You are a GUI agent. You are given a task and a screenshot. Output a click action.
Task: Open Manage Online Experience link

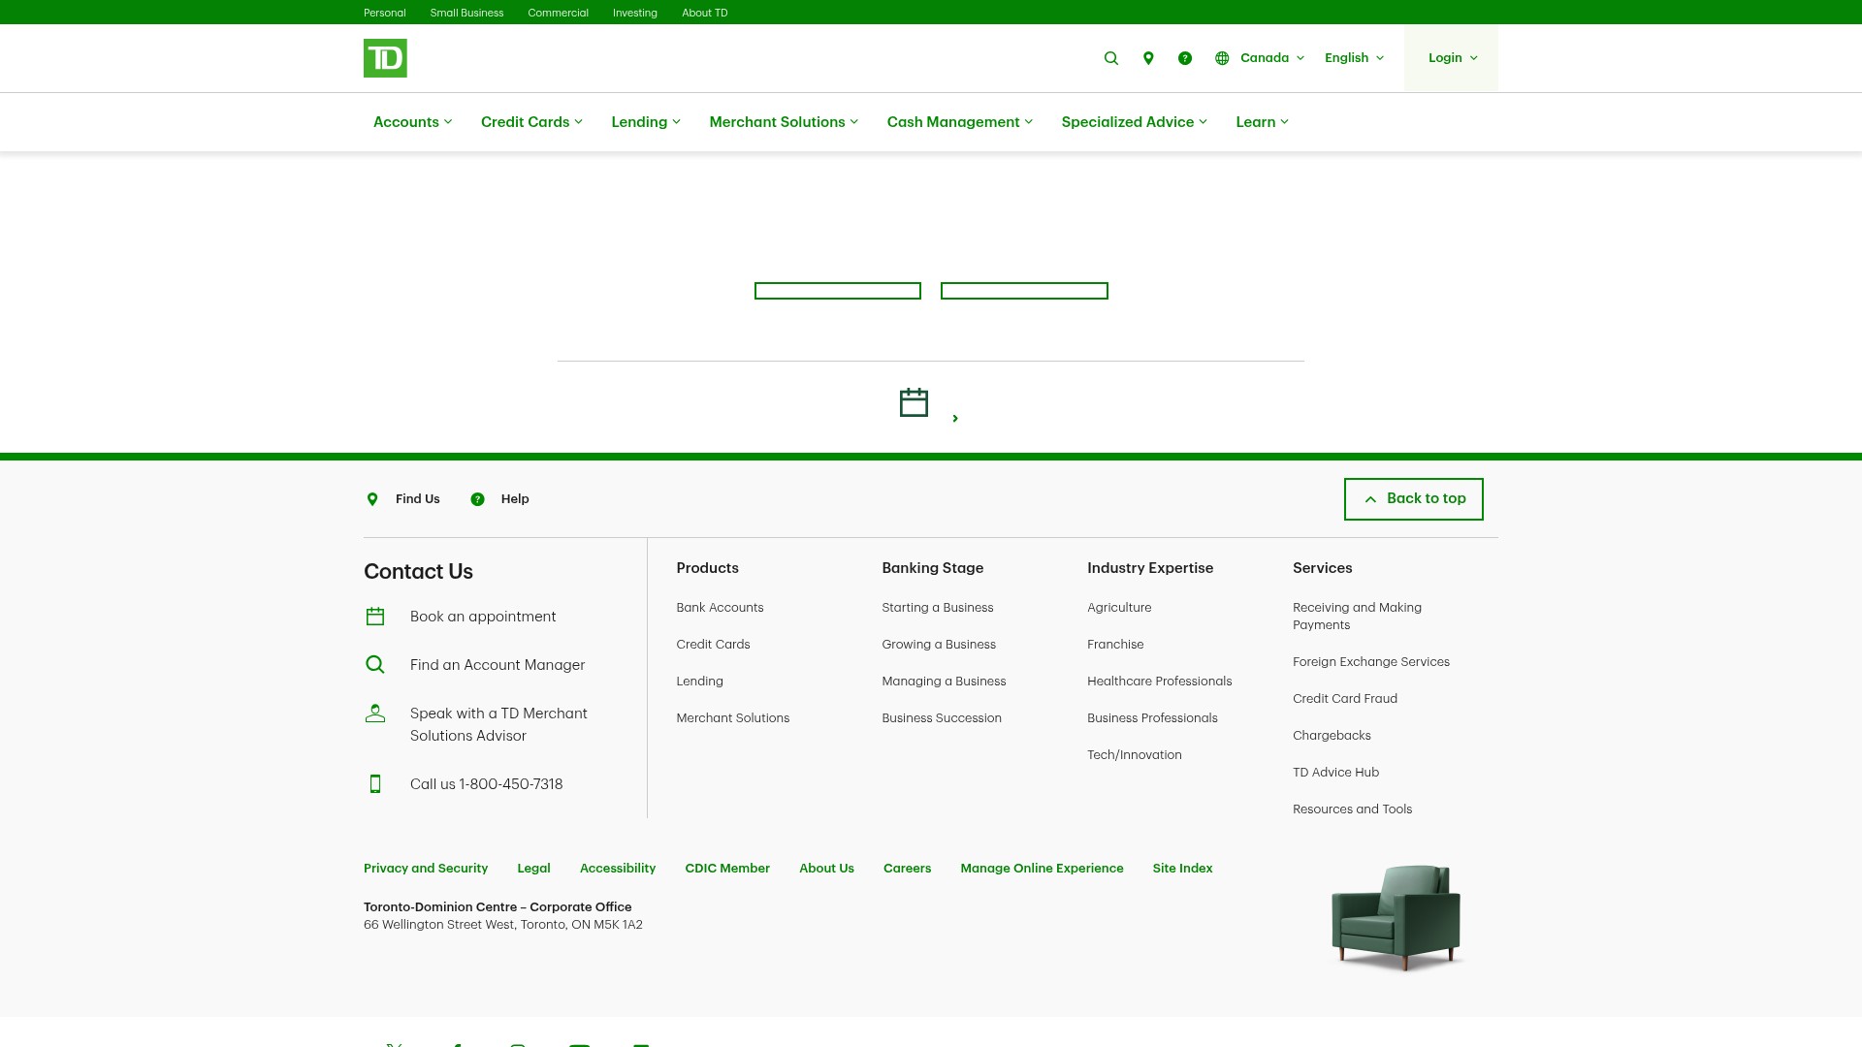pos(1042,869)
